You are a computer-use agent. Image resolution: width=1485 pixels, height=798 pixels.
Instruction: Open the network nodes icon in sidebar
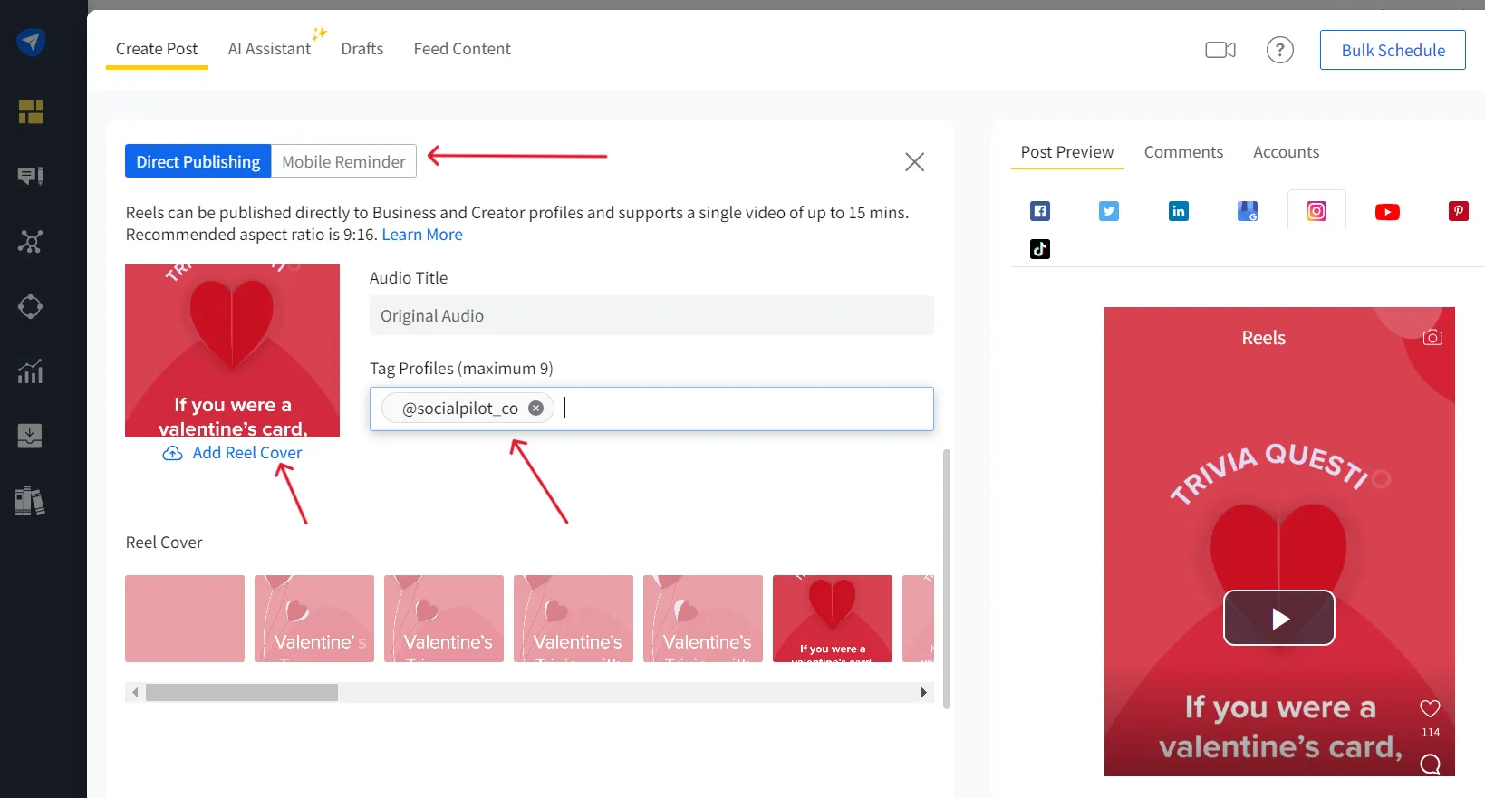31,241
